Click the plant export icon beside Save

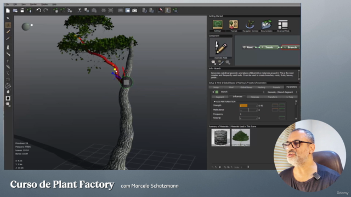point(29,10)
